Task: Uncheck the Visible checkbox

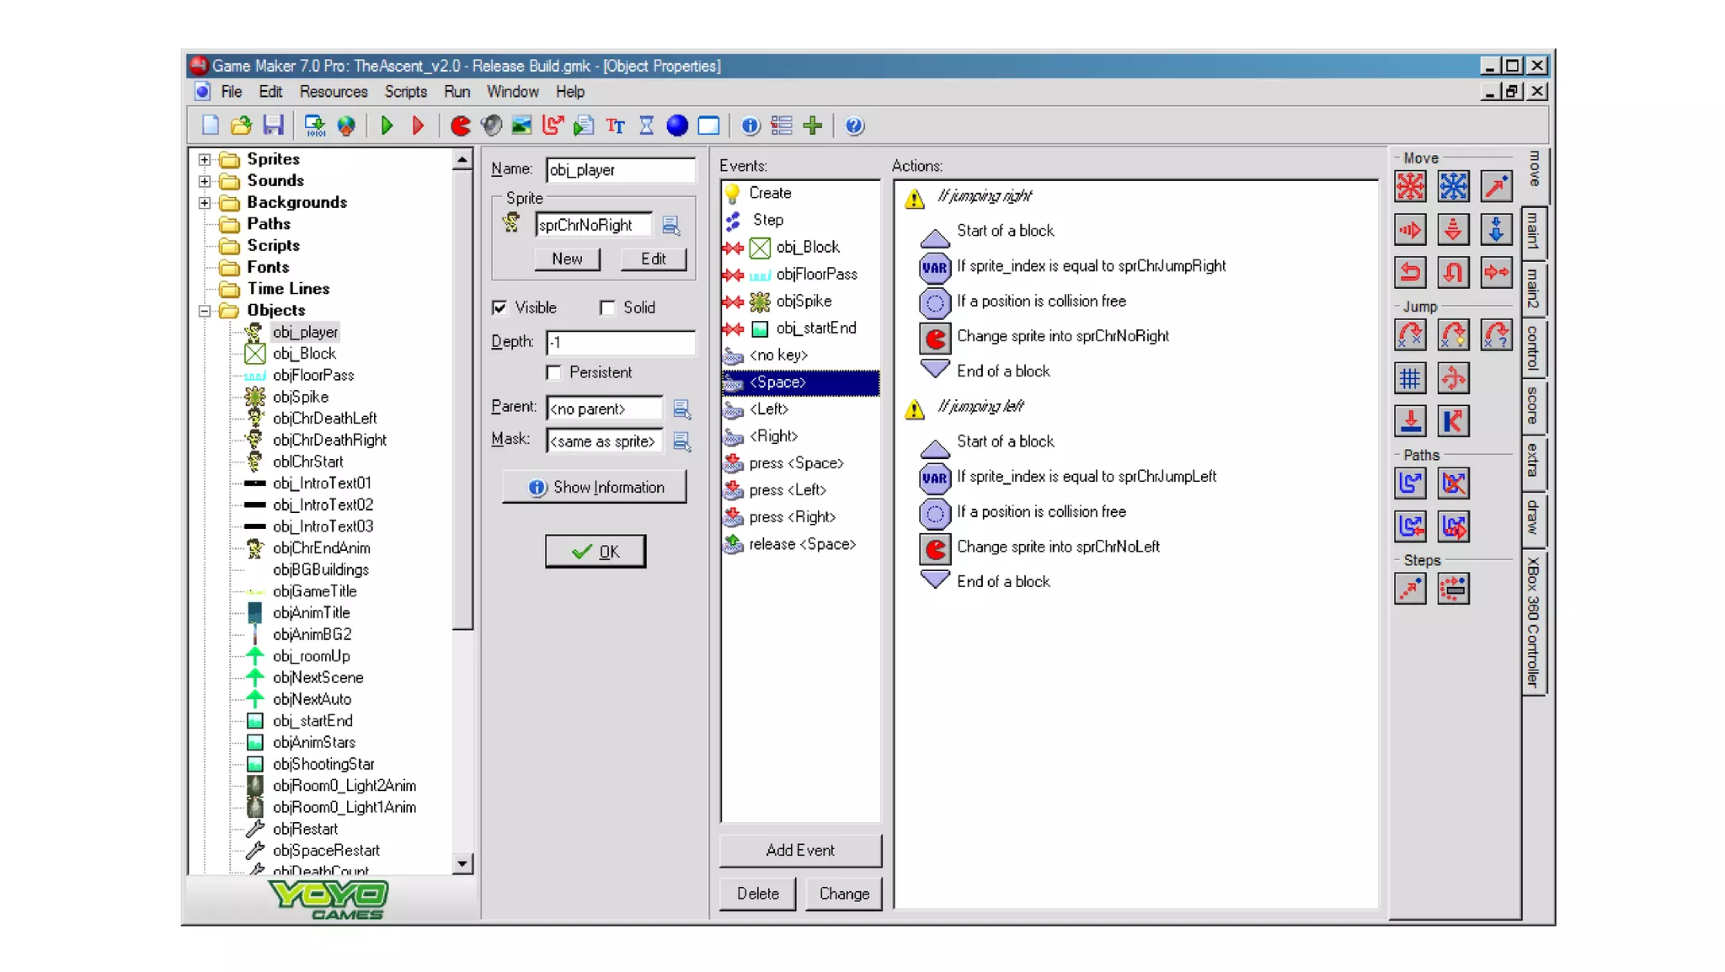Action: 499,307
